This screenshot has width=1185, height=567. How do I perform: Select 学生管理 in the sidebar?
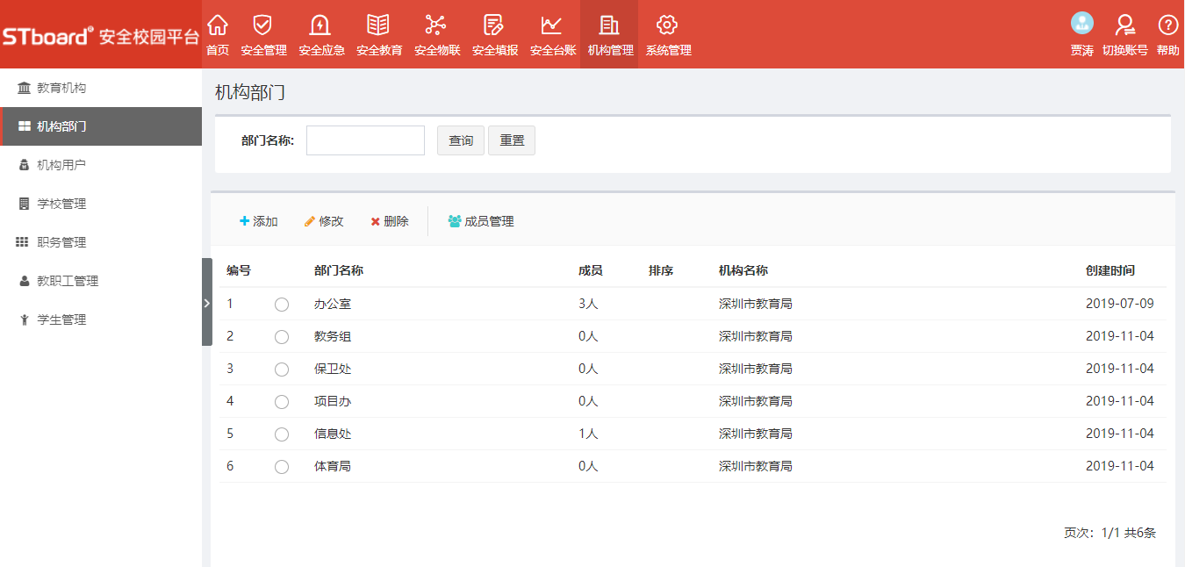tap(101, 319)
